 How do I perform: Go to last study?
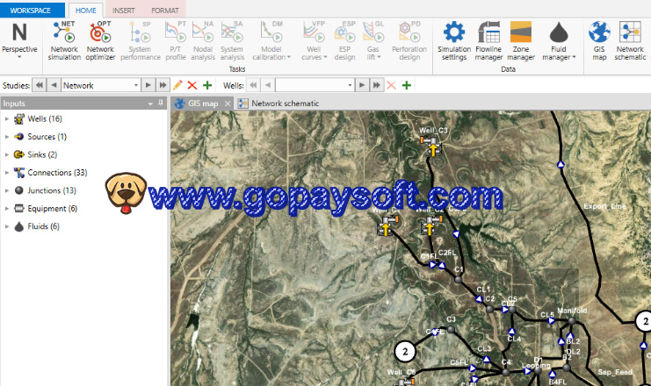(163, 85)
